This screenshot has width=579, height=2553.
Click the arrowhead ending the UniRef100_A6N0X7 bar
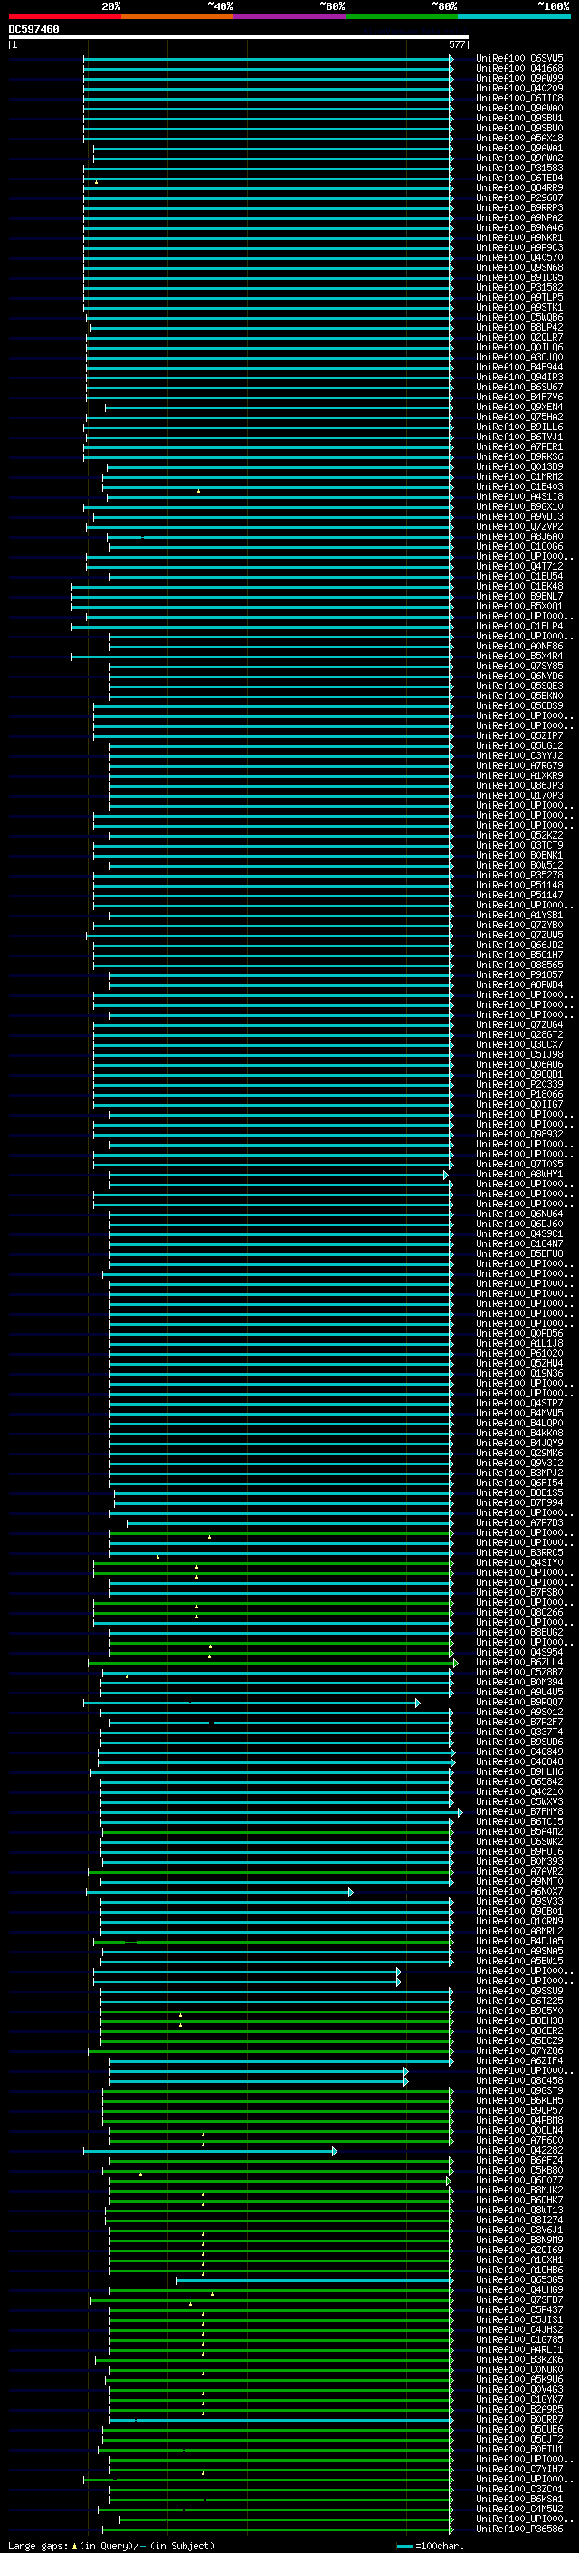pos(350,1892)
